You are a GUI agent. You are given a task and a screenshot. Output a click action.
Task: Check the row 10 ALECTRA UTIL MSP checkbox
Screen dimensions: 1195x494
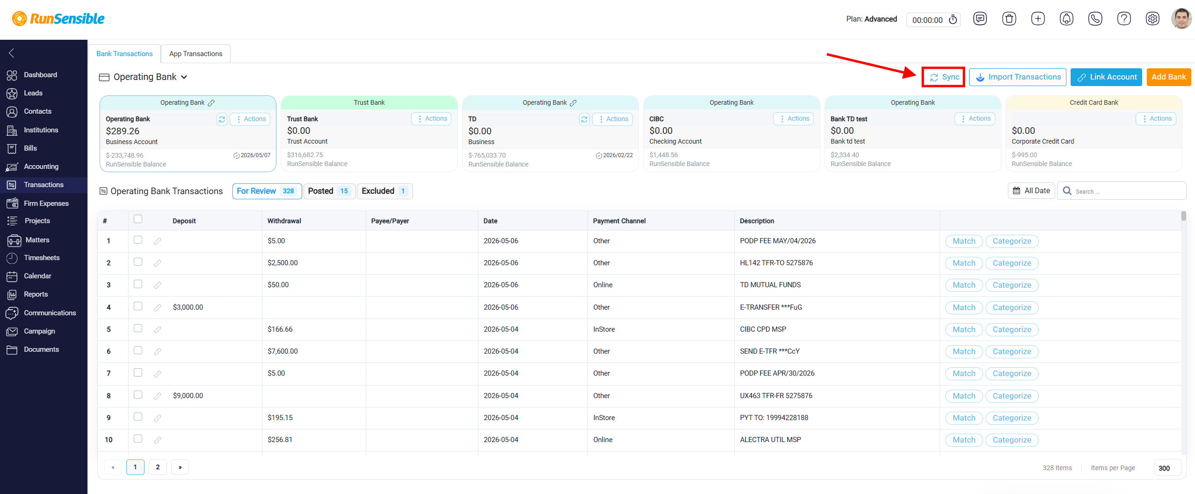point(138,439)
